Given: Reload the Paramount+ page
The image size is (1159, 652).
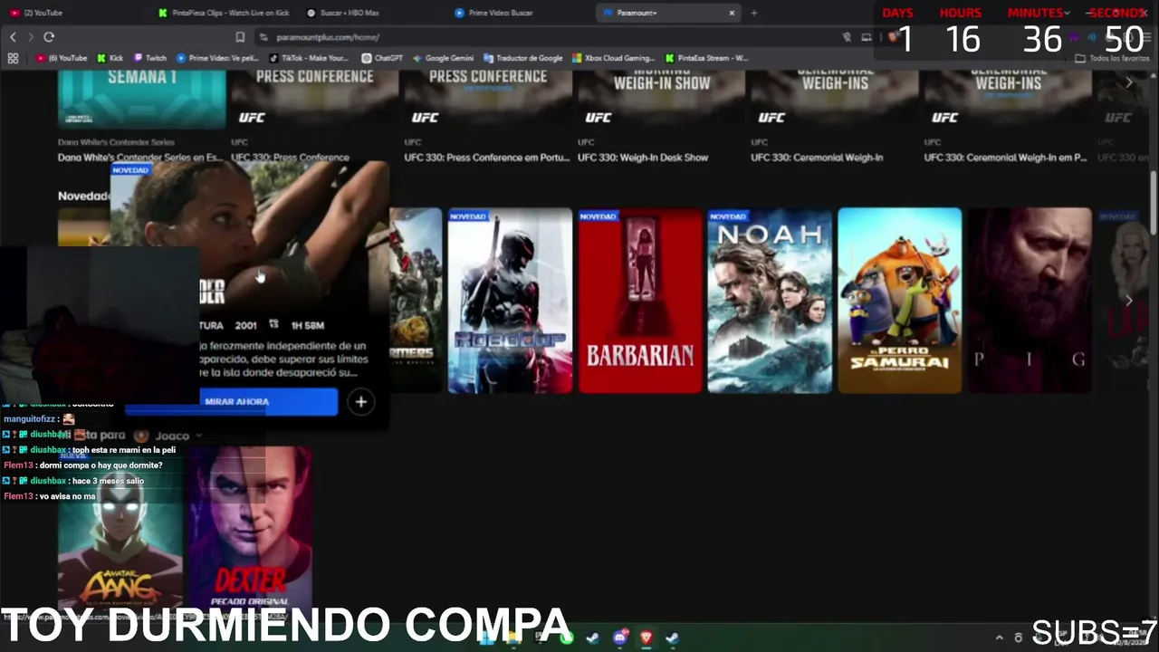Looking at the screenshot, I should tap(49, 37).
